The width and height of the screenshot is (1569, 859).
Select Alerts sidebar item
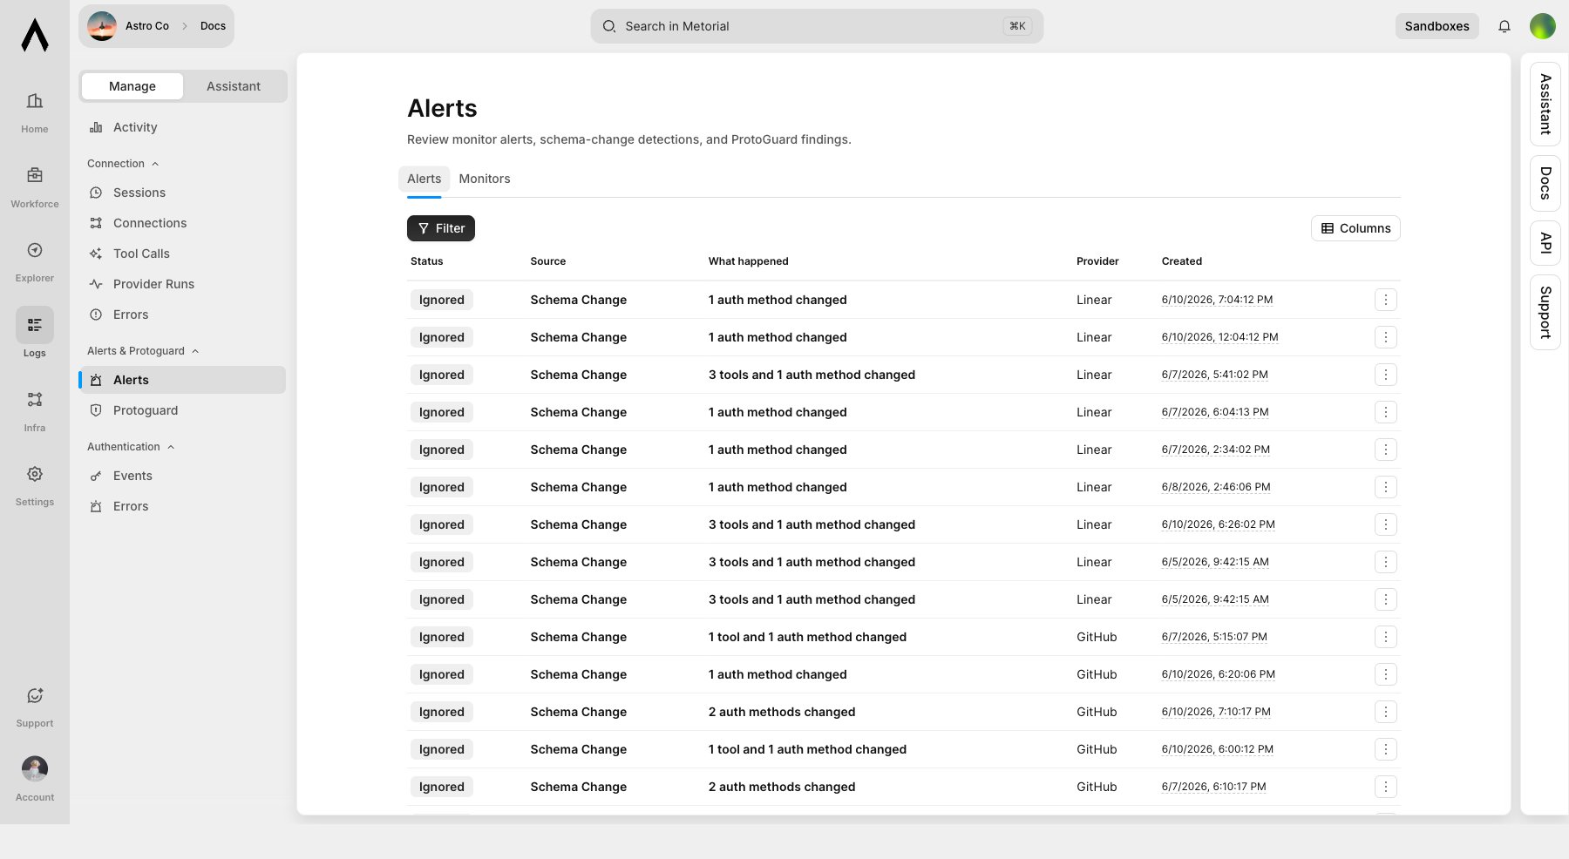coord(182,380)
